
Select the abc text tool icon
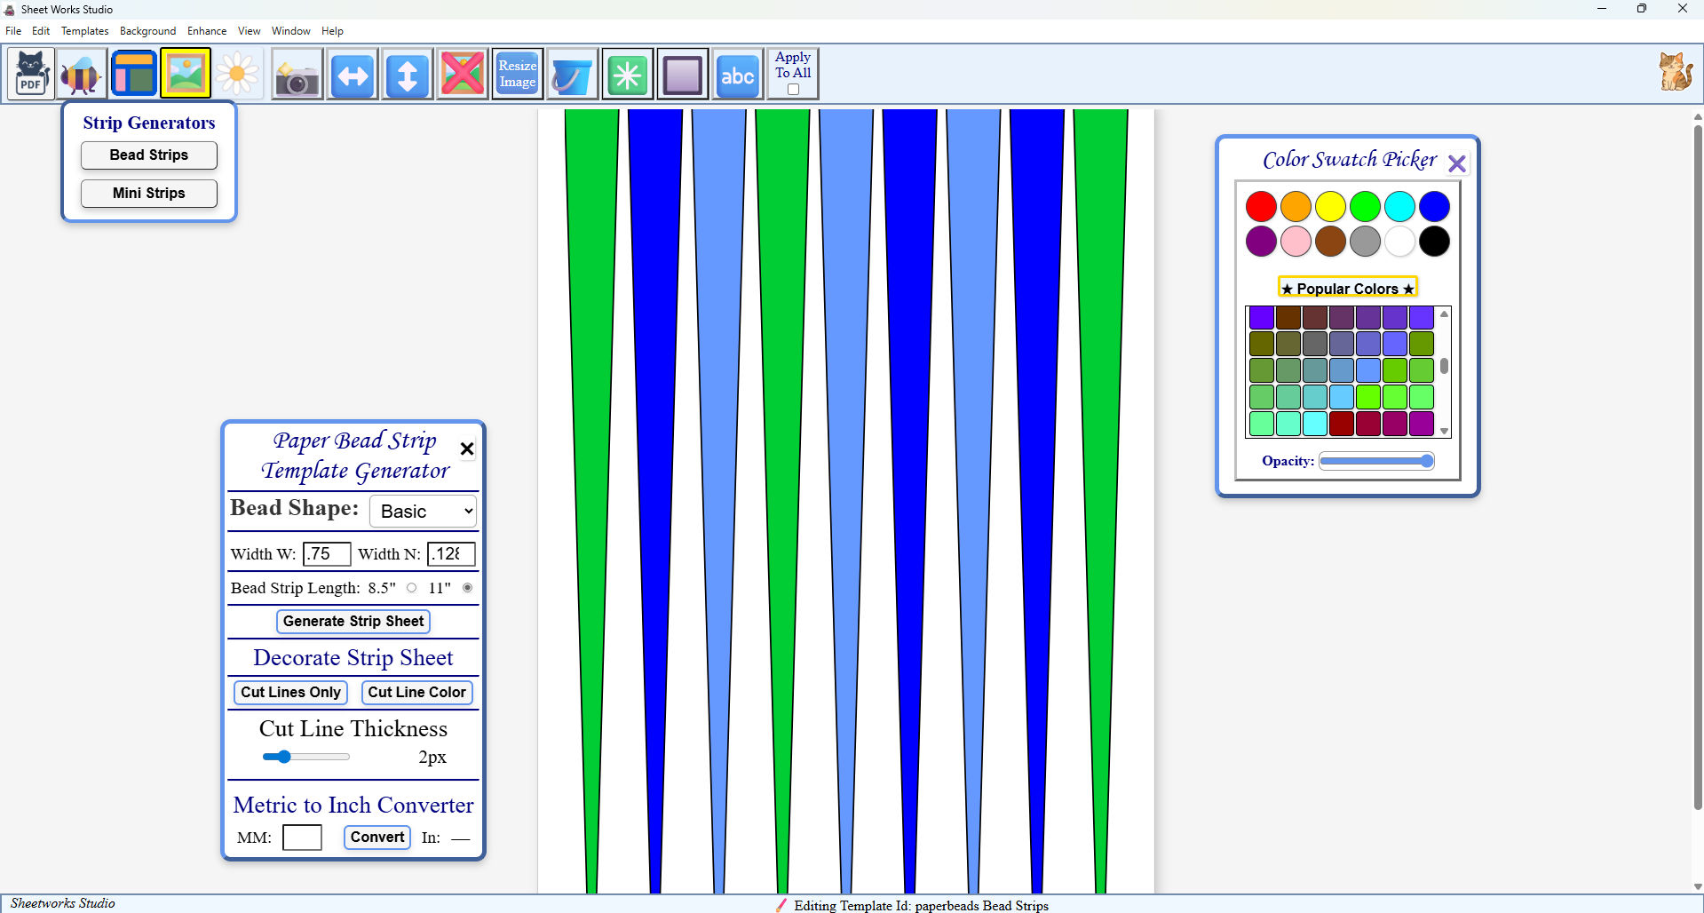[737, 74]
